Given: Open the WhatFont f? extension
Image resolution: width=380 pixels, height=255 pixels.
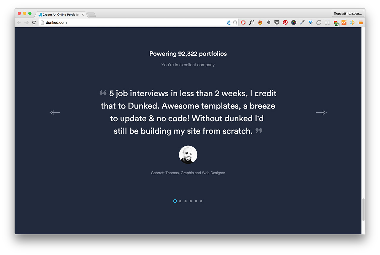Looking at the screenshot, I should (251, 22).
